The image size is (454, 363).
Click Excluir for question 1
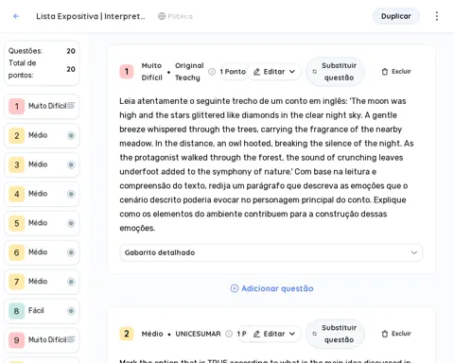pos(396,72)
